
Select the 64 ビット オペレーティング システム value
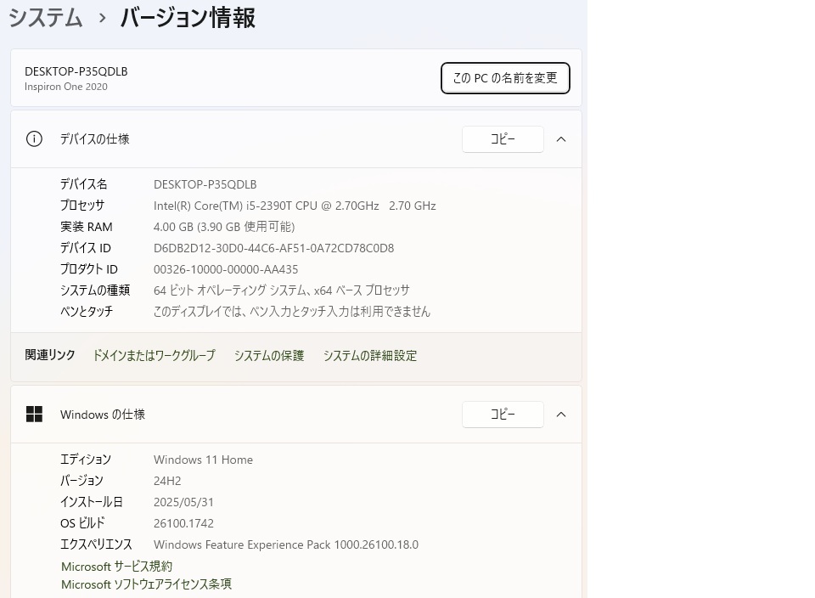point(281,291)
